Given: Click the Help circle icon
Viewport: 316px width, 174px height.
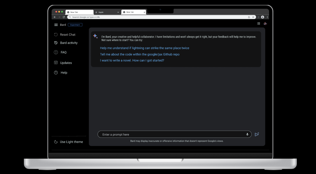Looking at the screenshot, I should click(56, 72).
